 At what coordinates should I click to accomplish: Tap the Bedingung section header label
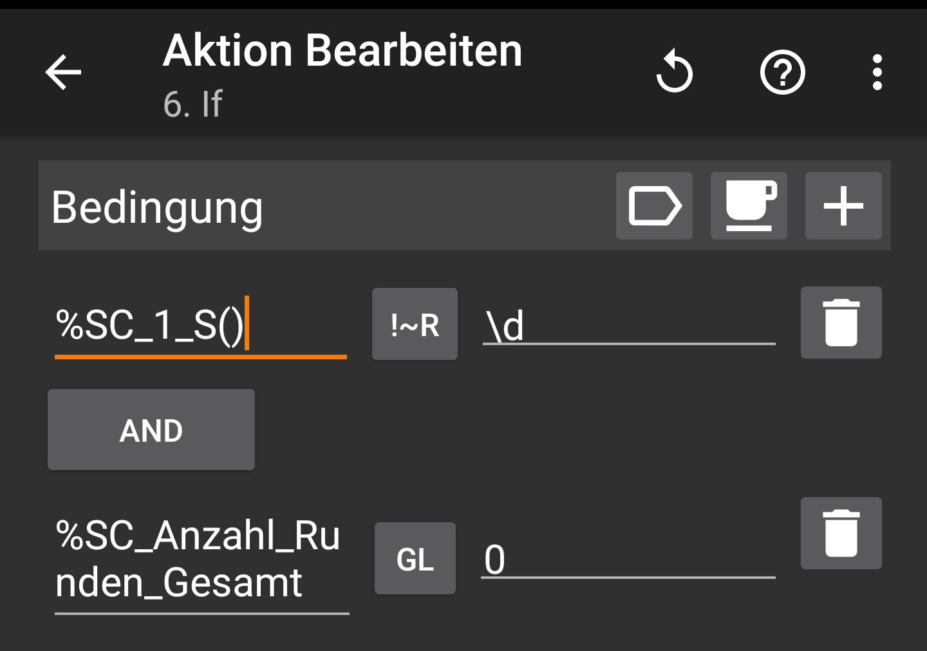pos(157,207)
